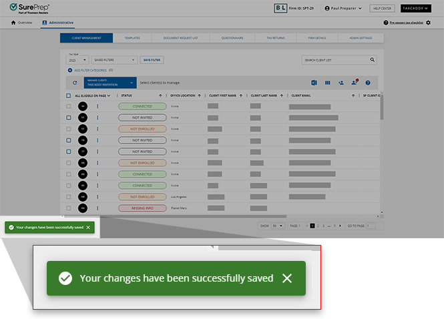Open the Saved Filters dropdown

(114, 60)
